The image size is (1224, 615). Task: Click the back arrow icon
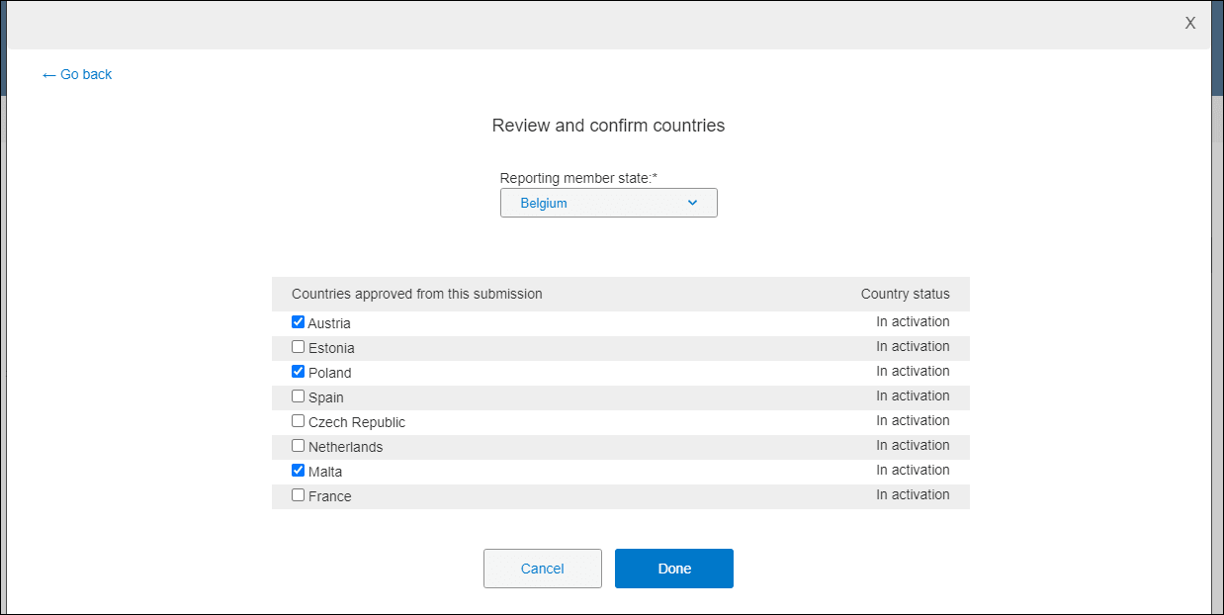tap(48, 73)
